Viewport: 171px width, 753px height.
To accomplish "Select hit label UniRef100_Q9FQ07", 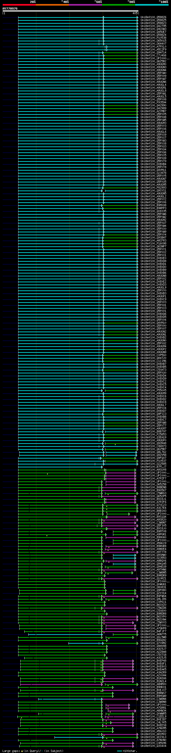I will 153,458.
